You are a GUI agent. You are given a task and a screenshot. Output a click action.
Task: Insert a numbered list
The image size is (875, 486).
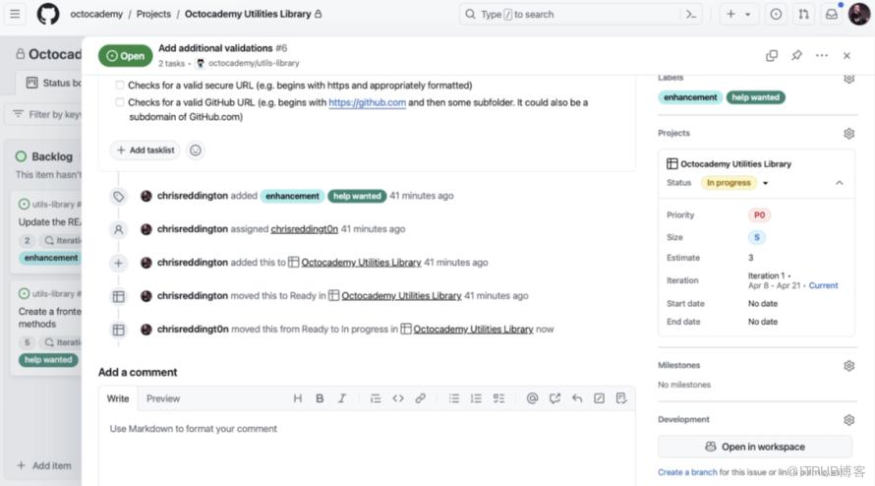point(476,398)
